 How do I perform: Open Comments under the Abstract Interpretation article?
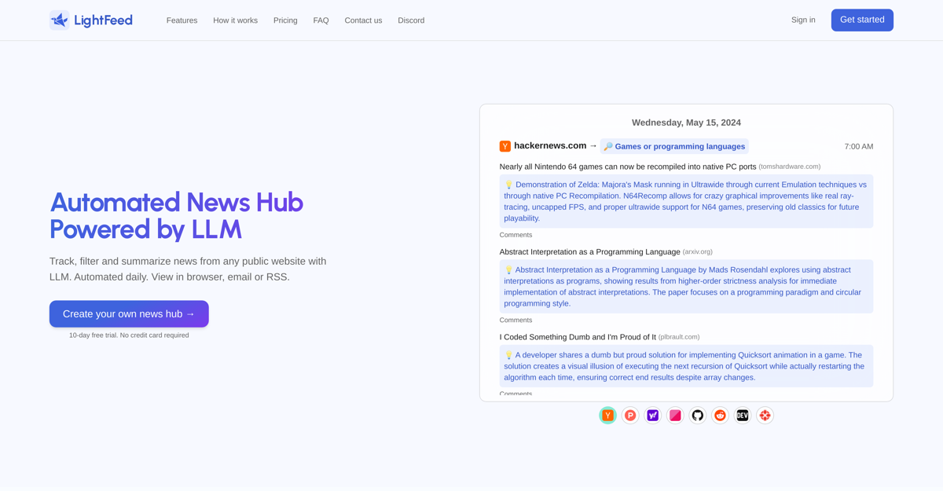[516, 320]
